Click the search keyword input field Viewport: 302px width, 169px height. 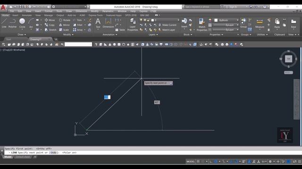pos(202,7)
